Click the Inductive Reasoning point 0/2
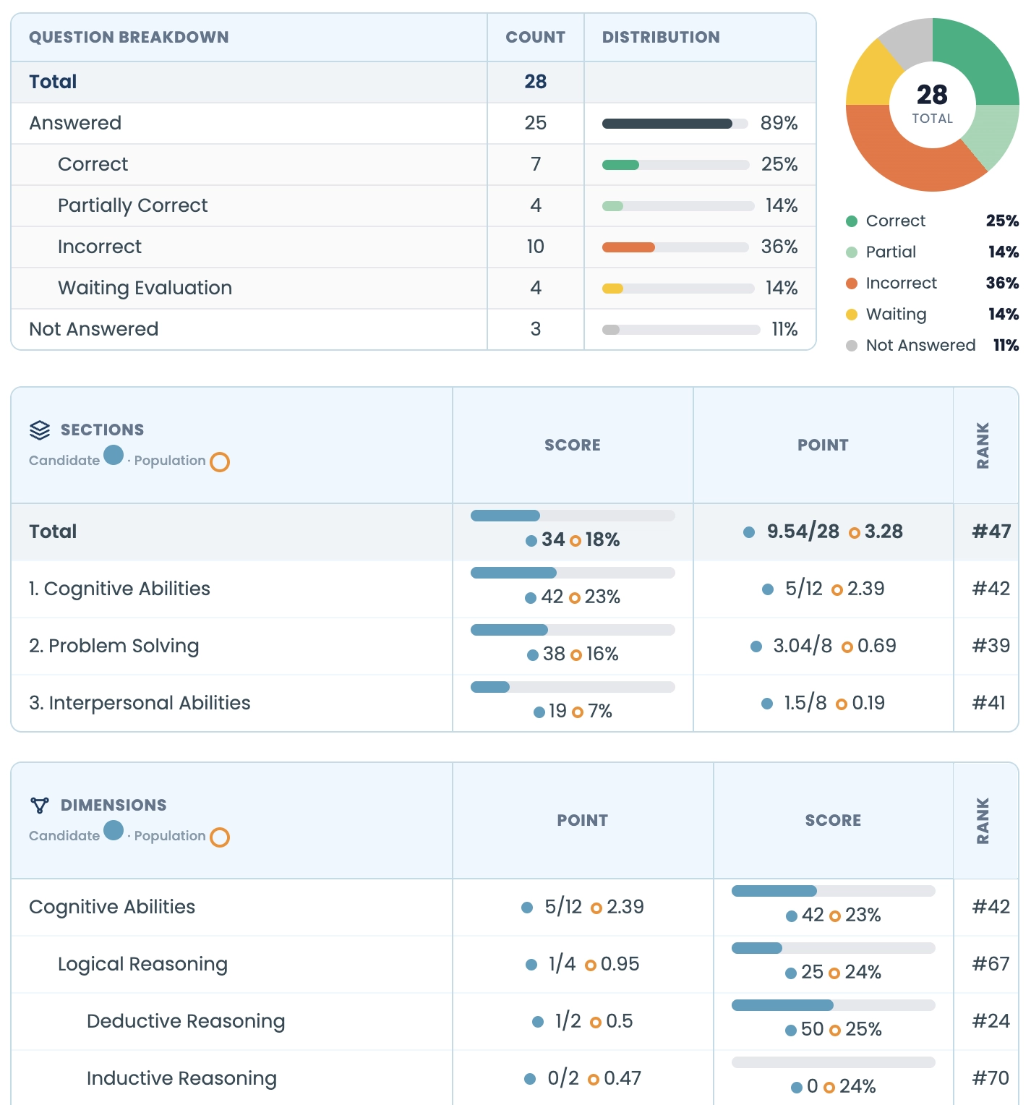Screen dimensions: 1031x1105 (563, 1079)
